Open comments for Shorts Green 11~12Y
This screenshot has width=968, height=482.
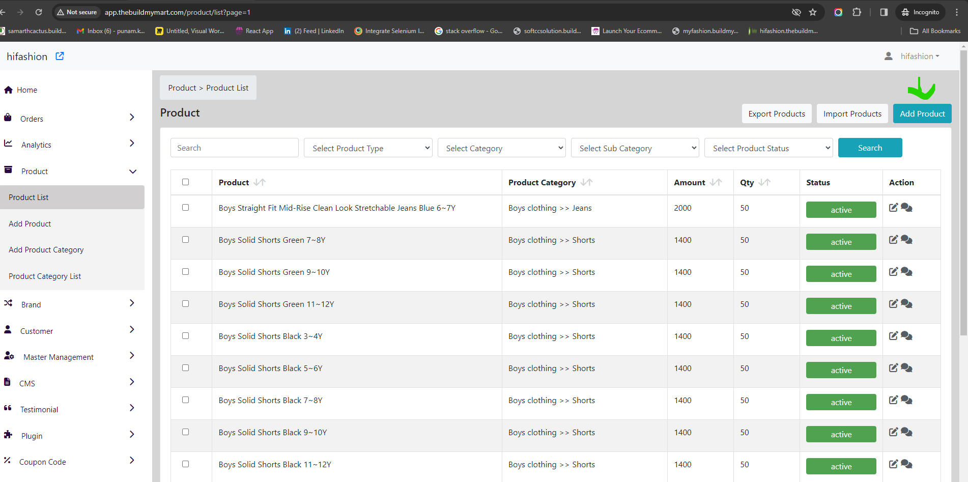tap(906, 304)
